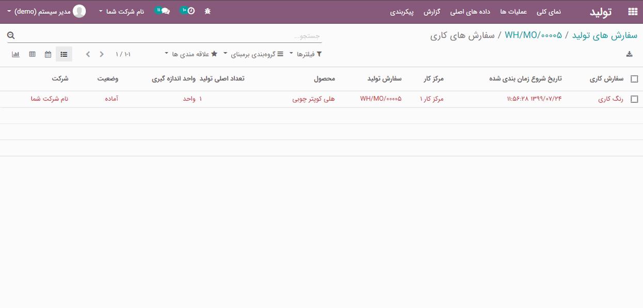Sort by سفارش کاری column header

click(607, 79)
